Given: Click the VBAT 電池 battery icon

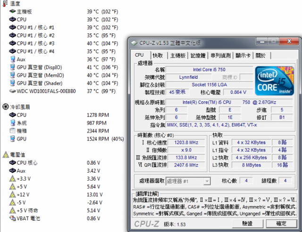Looking at the screenshot, I should 13,218.
